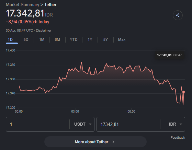Open the USDT currency dropdown

[x=82, y=124]
